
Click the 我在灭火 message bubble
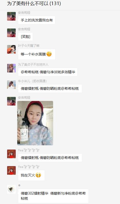point(31,175)
